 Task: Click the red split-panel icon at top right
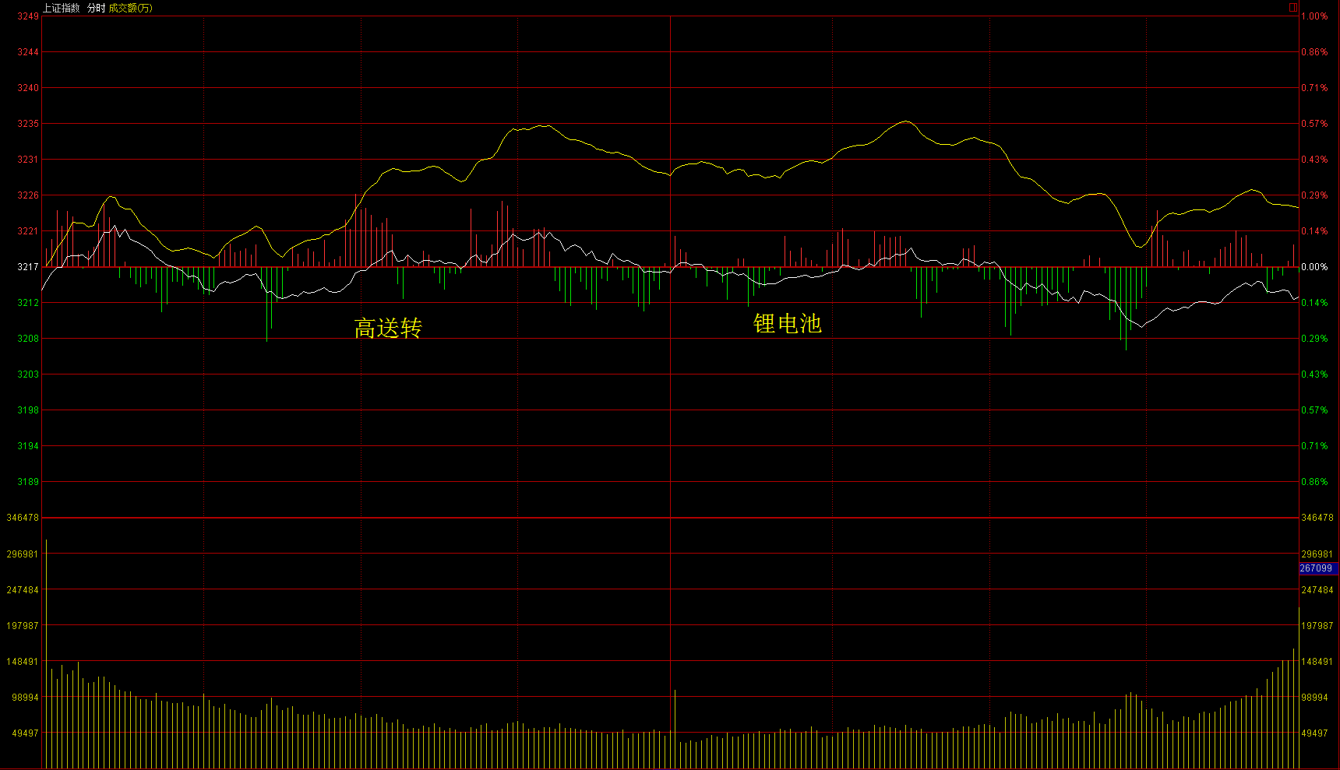pos(1293,8)
